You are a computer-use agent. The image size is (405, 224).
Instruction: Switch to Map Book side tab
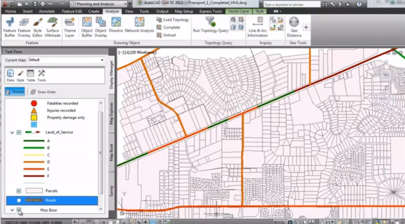(111, 152)
